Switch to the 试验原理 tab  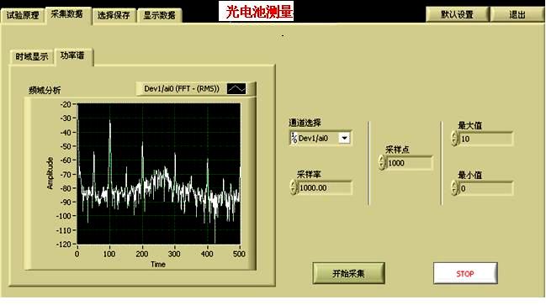coord(23,15)
